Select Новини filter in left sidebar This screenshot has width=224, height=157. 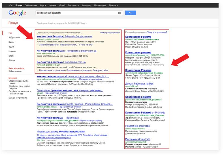click(x=12, y=51)
